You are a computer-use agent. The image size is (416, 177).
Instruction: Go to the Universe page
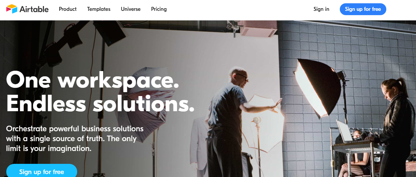[x=131, y=9]
